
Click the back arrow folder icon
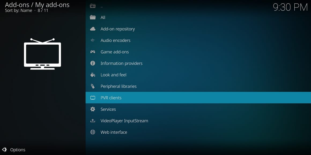(93, 6)
